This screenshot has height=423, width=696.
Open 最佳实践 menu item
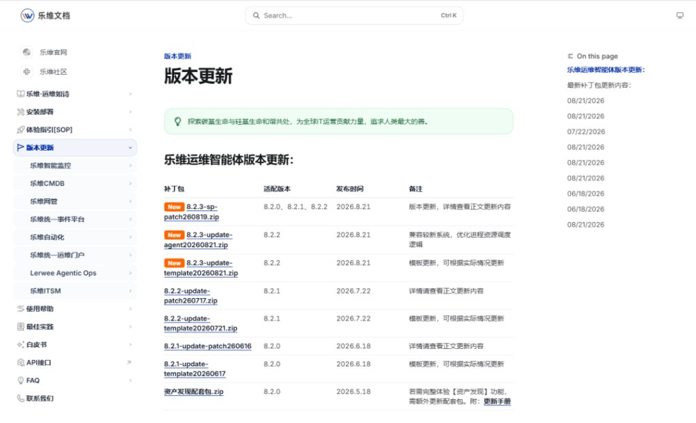point(75,327)
